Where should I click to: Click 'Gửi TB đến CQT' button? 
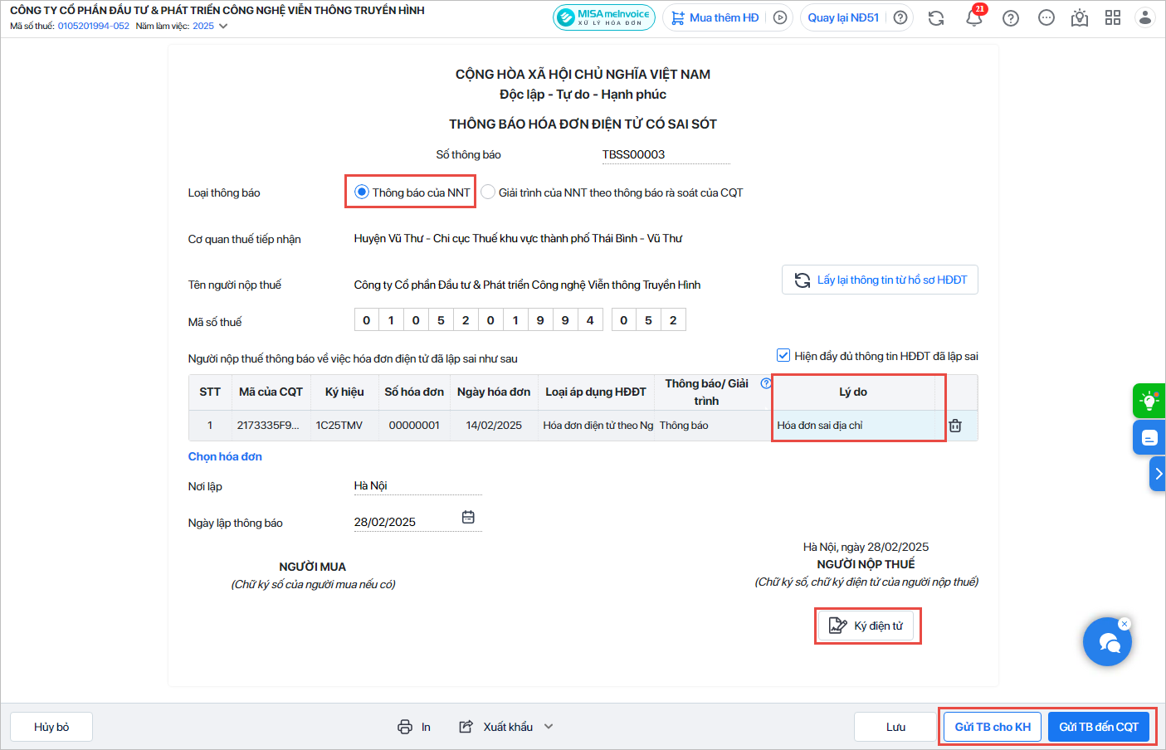tap(1098, 727)
